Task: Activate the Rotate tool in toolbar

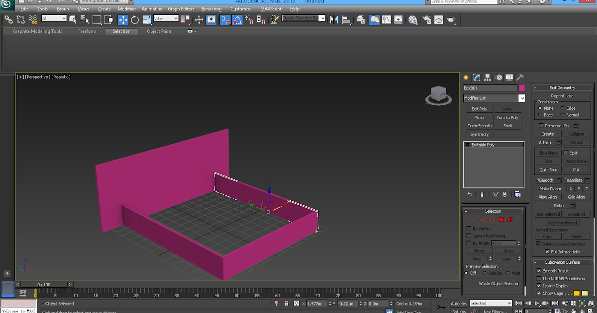Action: click(x=135, y=20)
